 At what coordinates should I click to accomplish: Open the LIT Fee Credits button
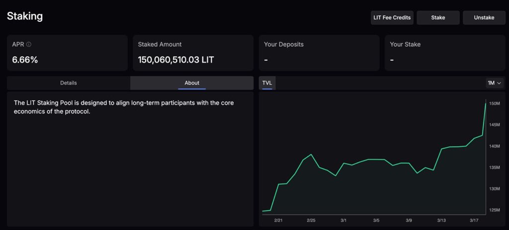pyautogui.click(x=392, y=18)
